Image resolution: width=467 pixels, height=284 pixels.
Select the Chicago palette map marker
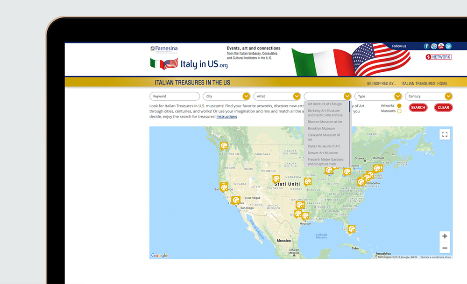pos(329,170)
